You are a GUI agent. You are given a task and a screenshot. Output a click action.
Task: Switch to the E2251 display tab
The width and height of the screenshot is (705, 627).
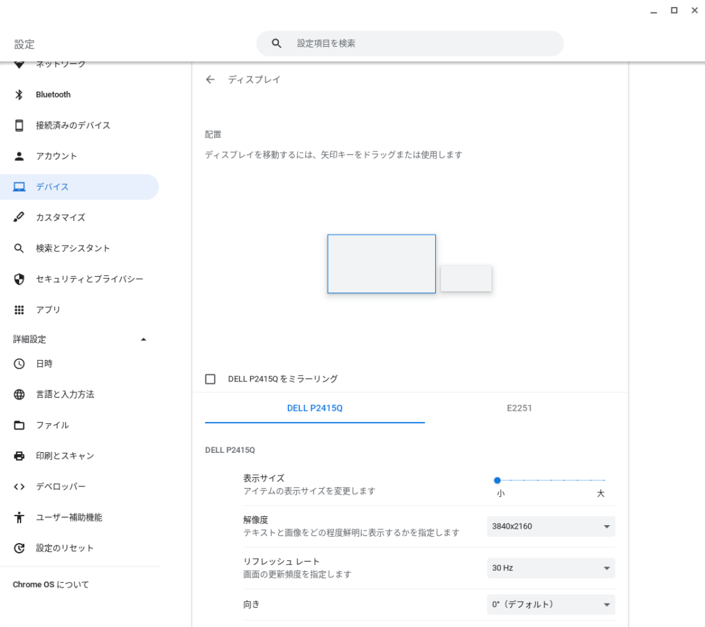(x=519, y=408)
